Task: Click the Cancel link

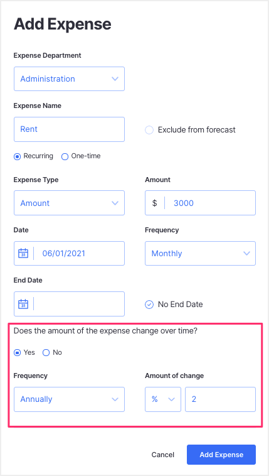Action: pyautogui.click(x=163, y=455)
